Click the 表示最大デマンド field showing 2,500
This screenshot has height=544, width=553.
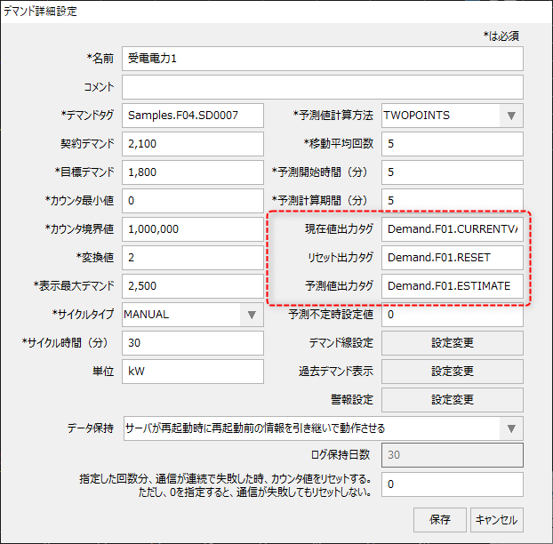pyautogui.click(x=193, y=286)
